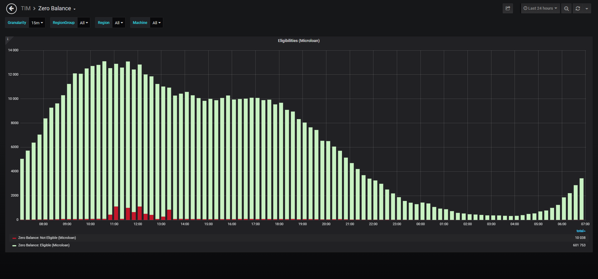Open the RegionGroup All dropdown

pos(84,23)
